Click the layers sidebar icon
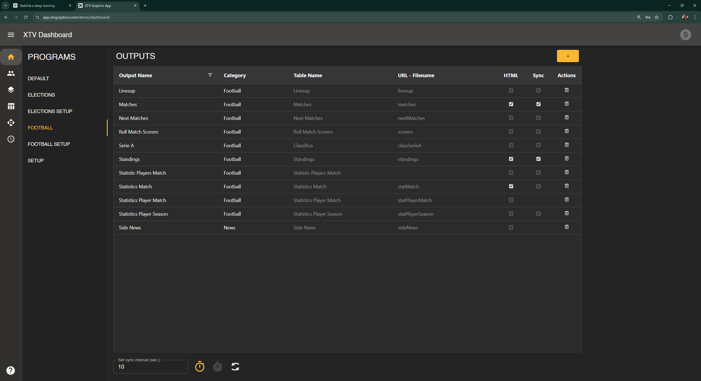Screen dimensions: 701x381 pos(11,90)
